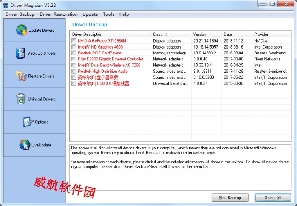The image size is (297, 206).
Task: Click the Driver Magician title bar icon
Action: click(6, 5)
